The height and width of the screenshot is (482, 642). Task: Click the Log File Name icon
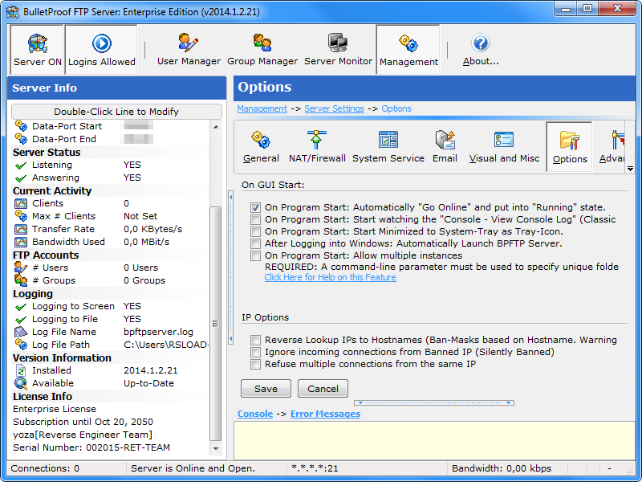point(21,332)
